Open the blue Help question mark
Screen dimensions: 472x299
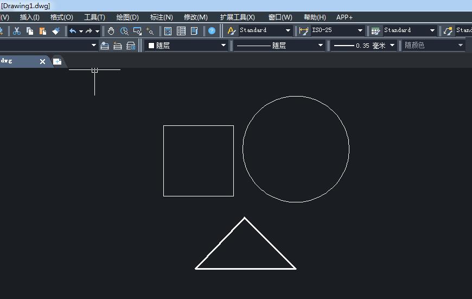point(212,31)
